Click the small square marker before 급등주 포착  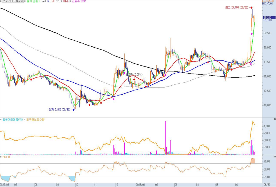click(x=70, y=1)
